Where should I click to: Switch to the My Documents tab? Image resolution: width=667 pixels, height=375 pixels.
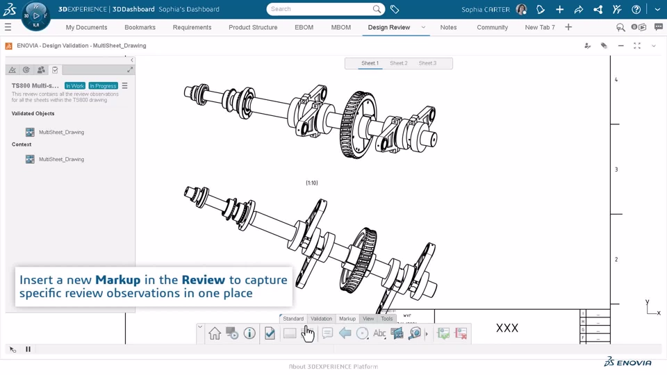86,27
